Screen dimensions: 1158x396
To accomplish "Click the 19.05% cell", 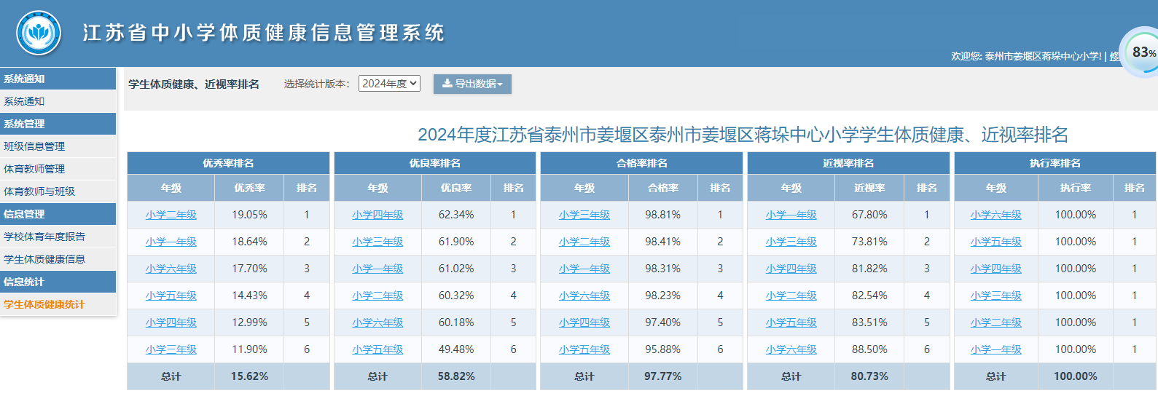I will coord(249,215).
